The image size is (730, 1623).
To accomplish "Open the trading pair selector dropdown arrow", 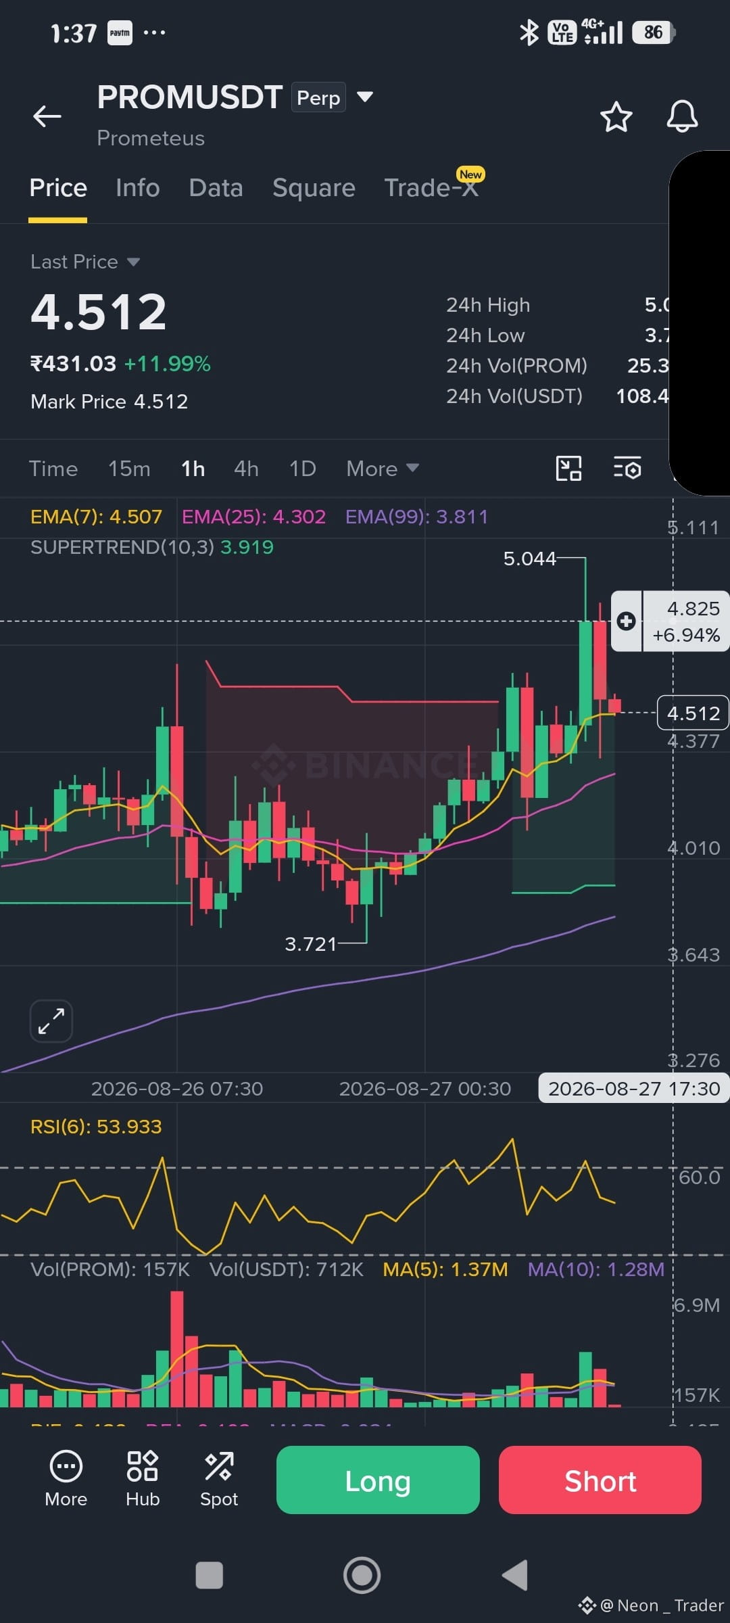I will point(365,97).
